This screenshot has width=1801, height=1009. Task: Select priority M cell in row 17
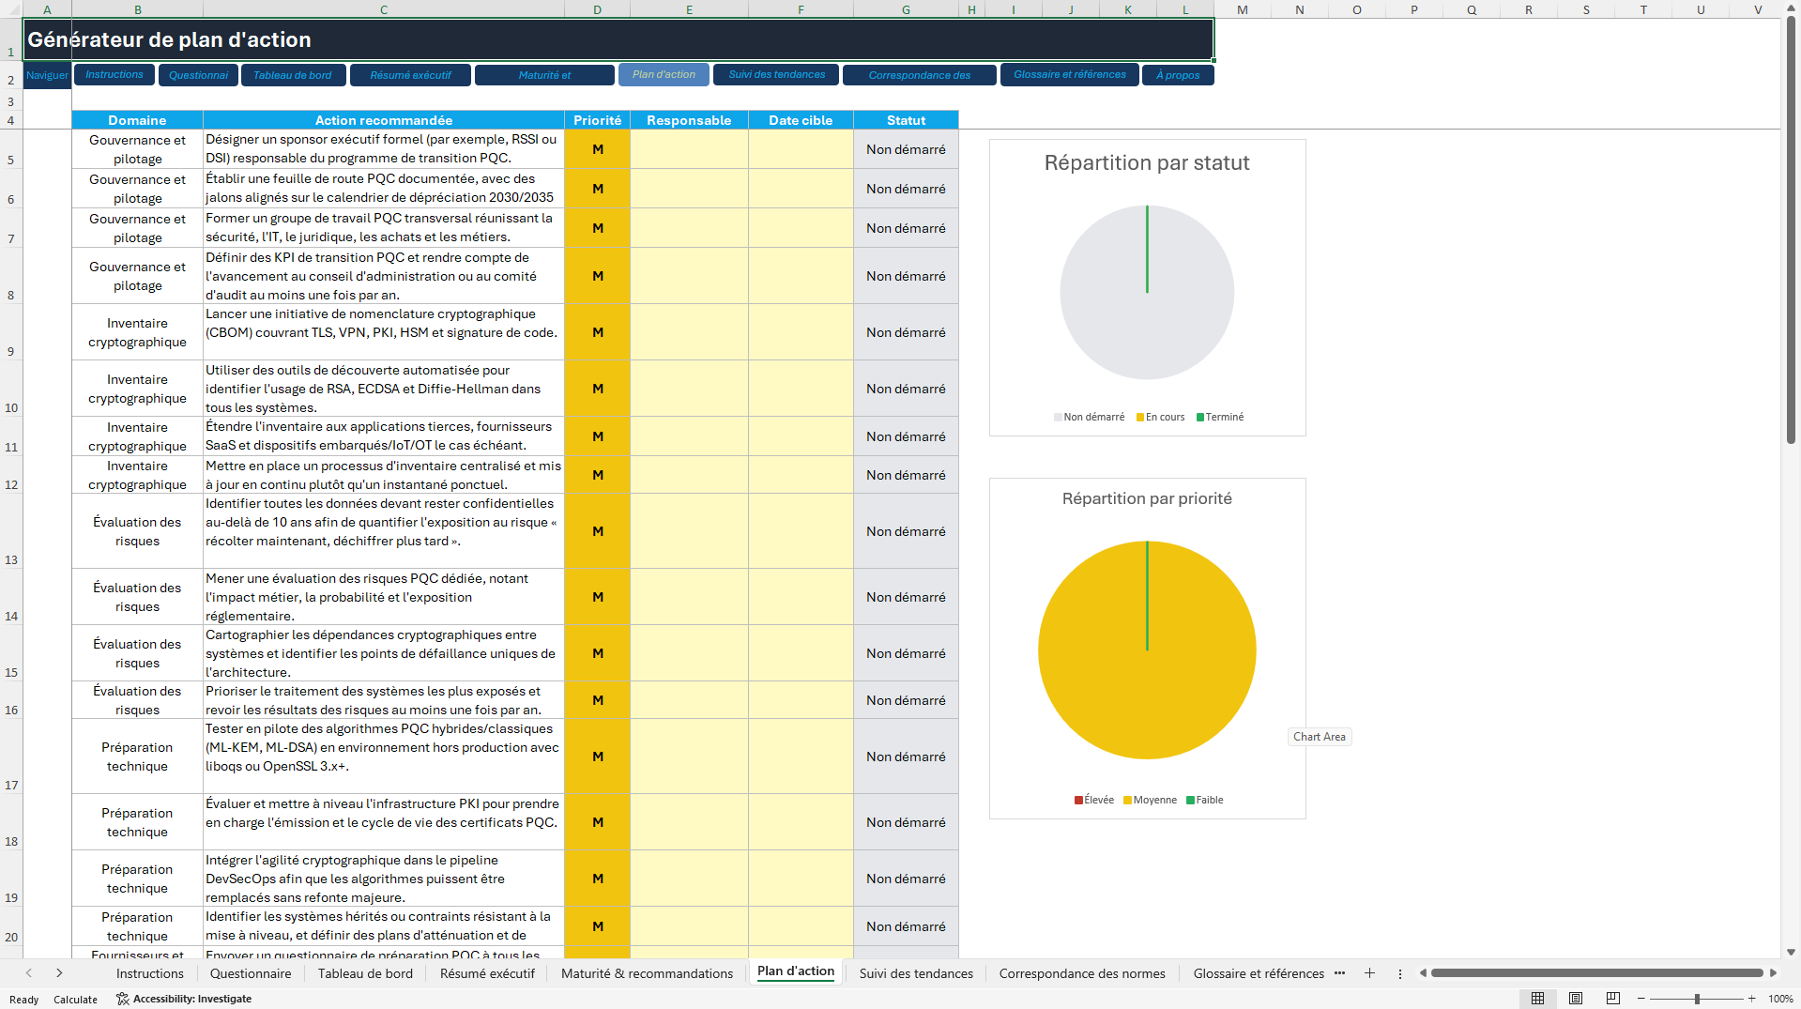click(597, 757)
